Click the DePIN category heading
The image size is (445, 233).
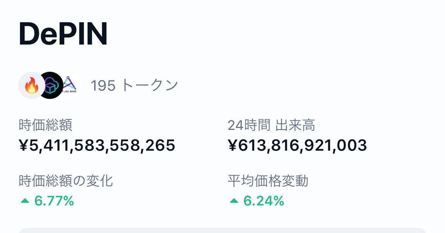click(63, 34)
